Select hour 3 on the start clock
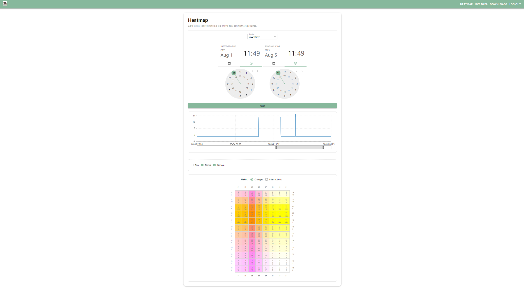The width and height of the screenshot is (524, 294). tap(253, 84)
